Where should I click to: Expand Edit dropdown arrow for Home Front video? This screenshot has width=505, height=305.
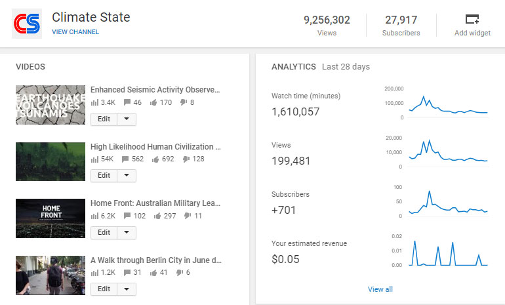[x=127, y=232]
